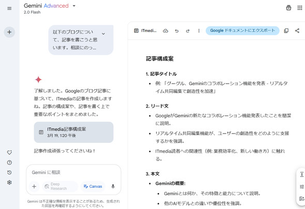Toggle the Deep Research chip
This screenshot has width=305, height=209.
[60, 186]
